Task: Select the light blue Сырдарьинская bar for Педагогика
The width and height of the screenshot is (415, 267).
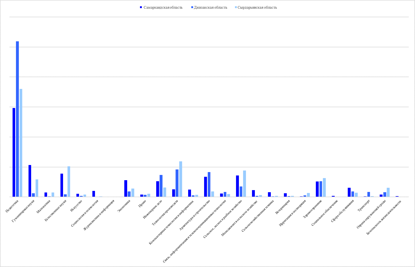Action: pyautogui.click(x=21, y=143)
